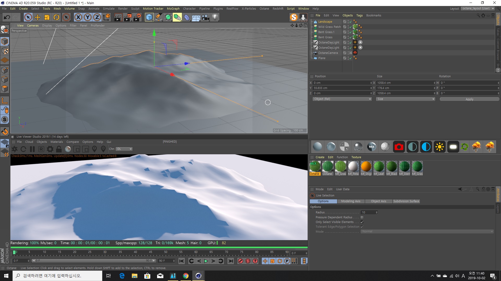This screenshot has height=281, width=501.
Task: Open the MoGraph menu
Action: point(173,9)
